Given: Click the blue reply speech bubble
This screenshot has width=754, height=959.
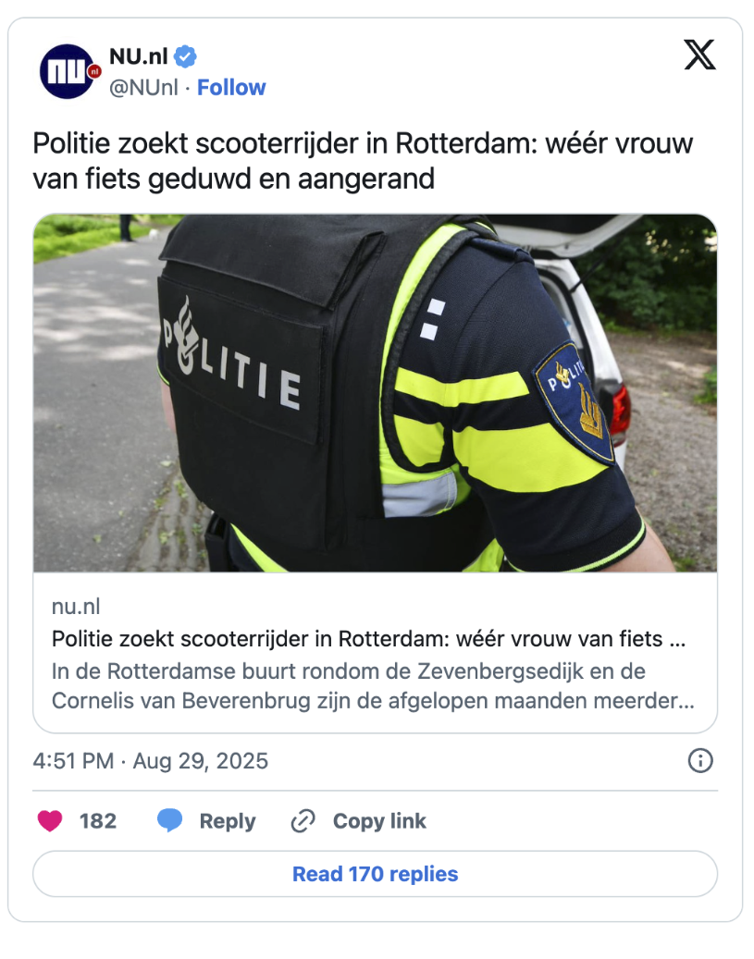Looking at the screenshot, I should [169, 820].
